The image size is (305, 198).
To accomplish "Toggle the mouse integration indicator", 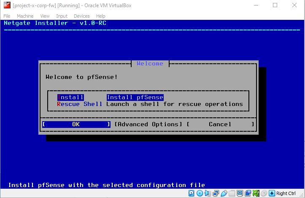I will pyautogui.click(x=264, y=193).
